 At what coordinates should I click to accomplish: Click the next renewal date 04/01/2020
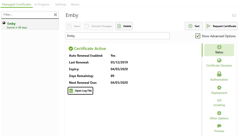tap(119, 83)
